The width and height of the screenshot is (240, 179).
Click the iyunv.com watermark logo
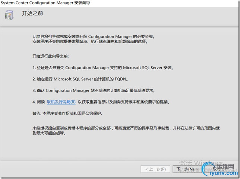[x=224, y=173]
